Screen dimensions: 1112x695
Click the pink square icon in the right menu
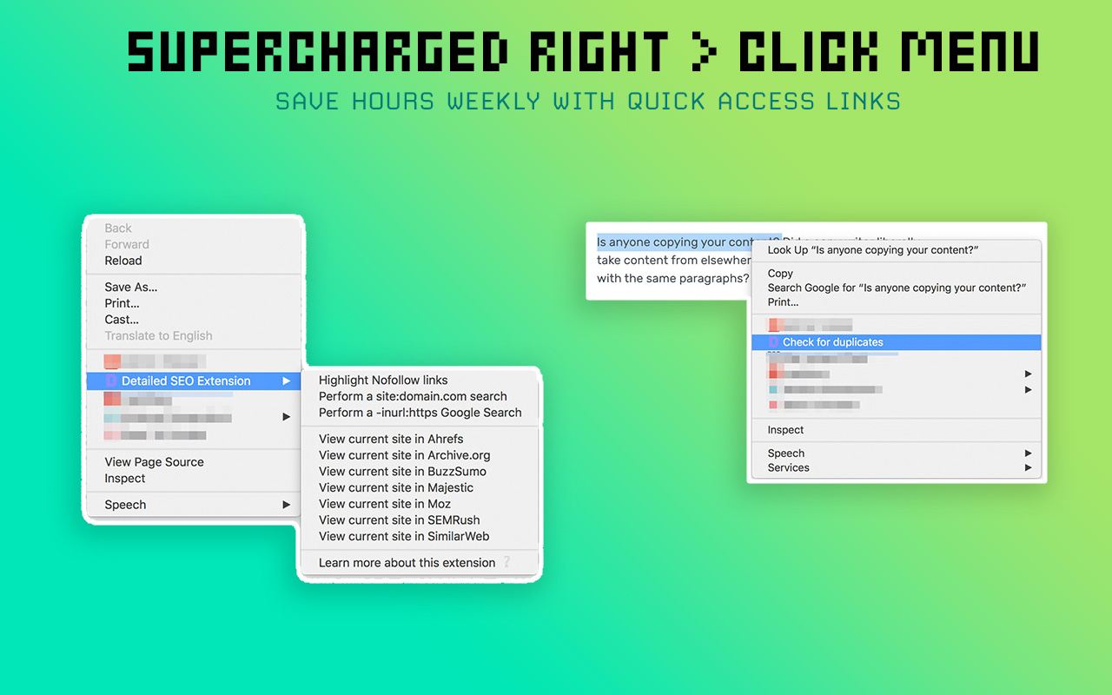pos(773,405)
